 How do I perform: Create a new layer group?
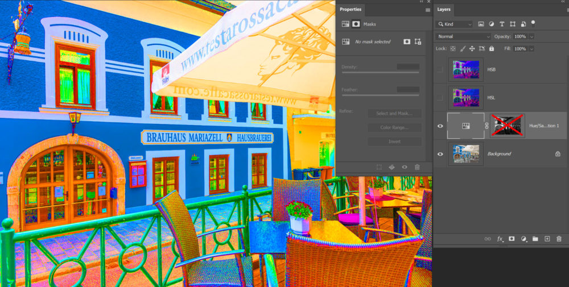535,239
